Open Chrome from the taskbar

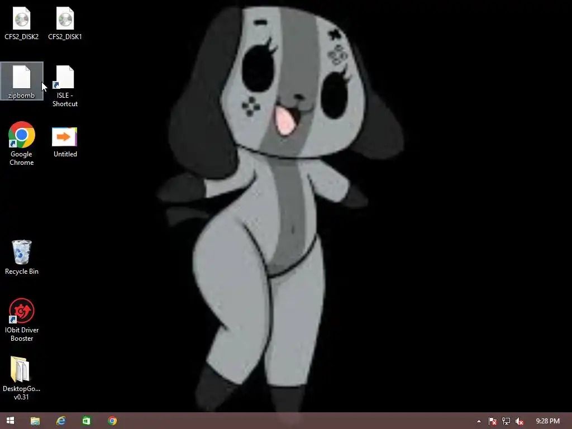(x=112, y=421)
